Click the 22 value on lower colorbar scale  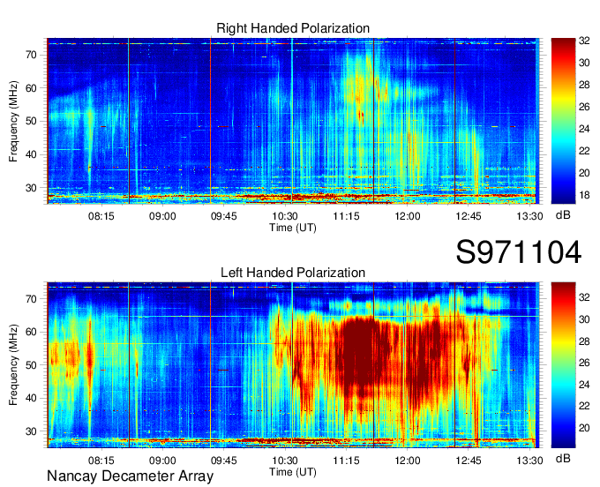[x=584, y=406]
